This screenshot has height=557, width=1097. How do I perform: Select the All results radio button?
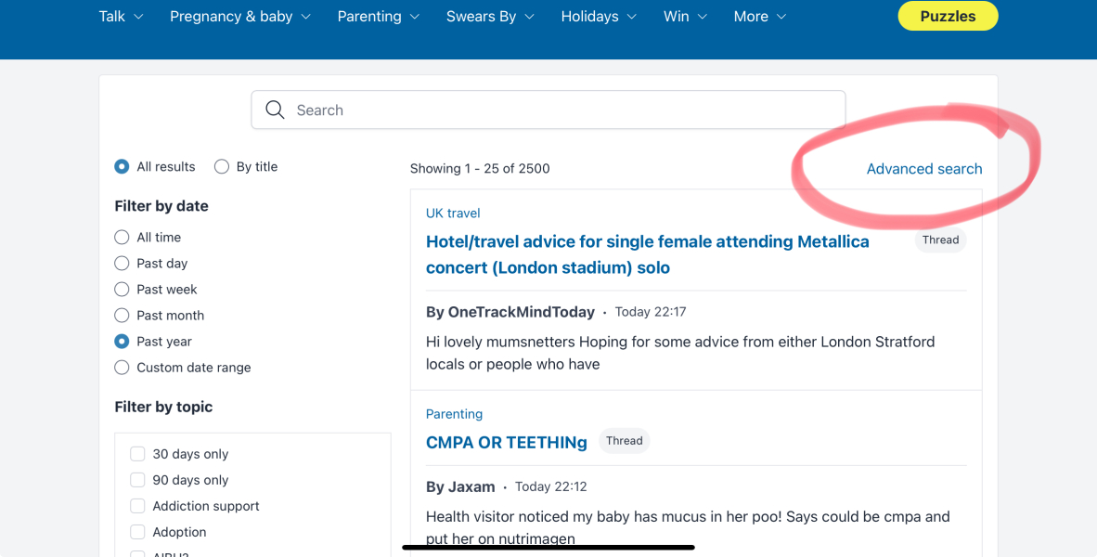point(122,167)
